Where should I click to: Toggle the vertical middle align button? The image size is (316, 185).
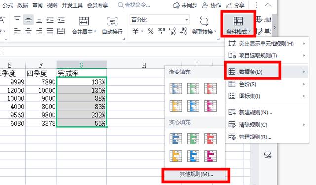[x=28, y=20]
